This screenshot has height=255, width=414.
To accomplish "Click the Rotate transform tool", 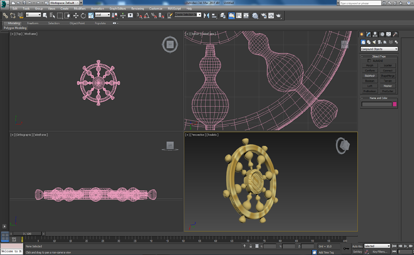I will (83, 16).
